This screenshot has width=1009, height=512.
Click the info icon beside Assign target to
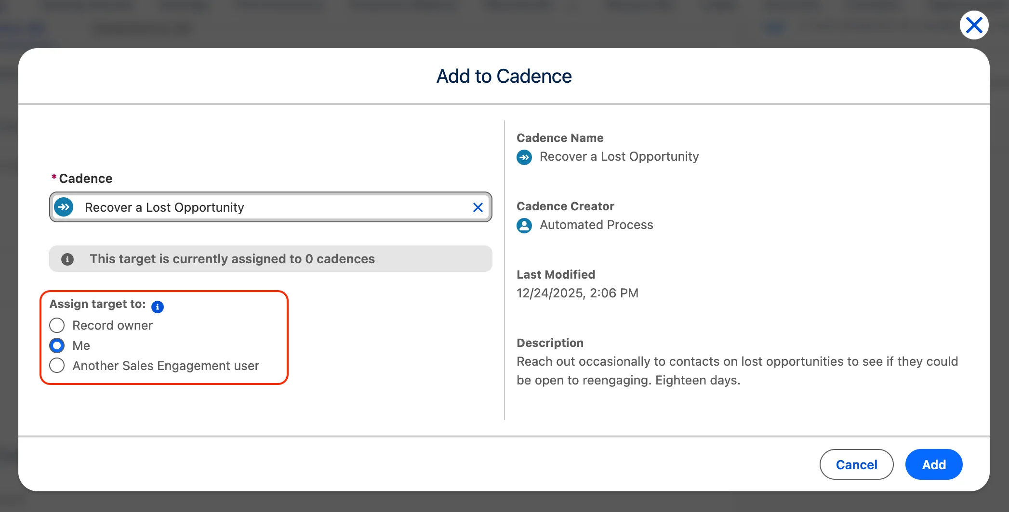(x=158, y=307)
